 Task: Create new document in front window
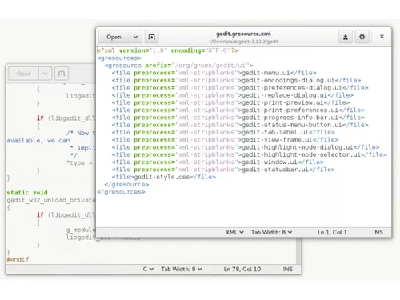pyautogui.click(x=152, y=37)
